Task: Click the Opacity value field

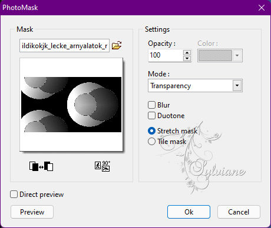Action: click(166, 55)
